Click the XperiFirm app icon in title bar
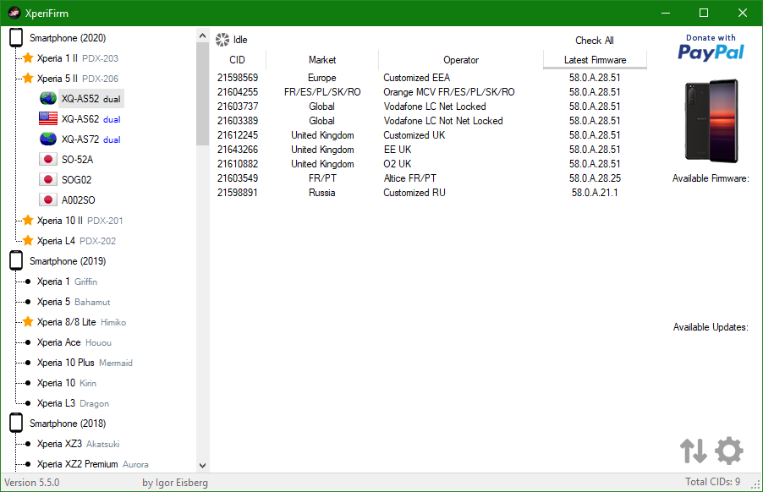Viewport: 763px width, 492px height. click(14, 13)
